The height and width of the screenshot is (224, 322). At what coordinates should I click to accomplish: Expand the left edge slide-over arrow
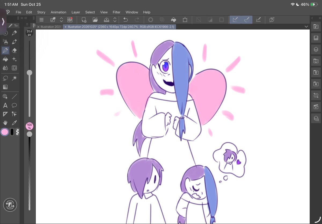click(3, 22)
